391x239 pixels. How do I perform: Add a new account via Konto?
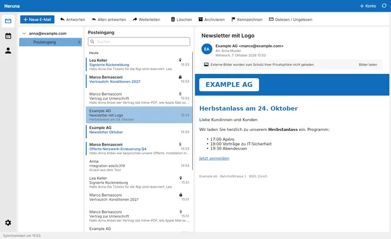coord(368,6)
